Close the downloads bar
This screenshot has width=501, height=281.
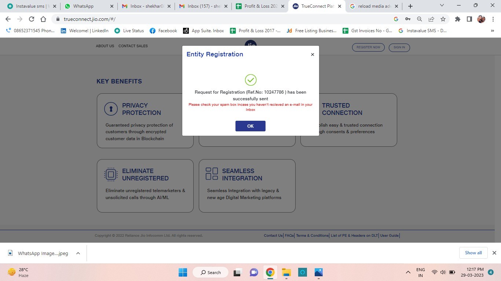click(494, 253)
